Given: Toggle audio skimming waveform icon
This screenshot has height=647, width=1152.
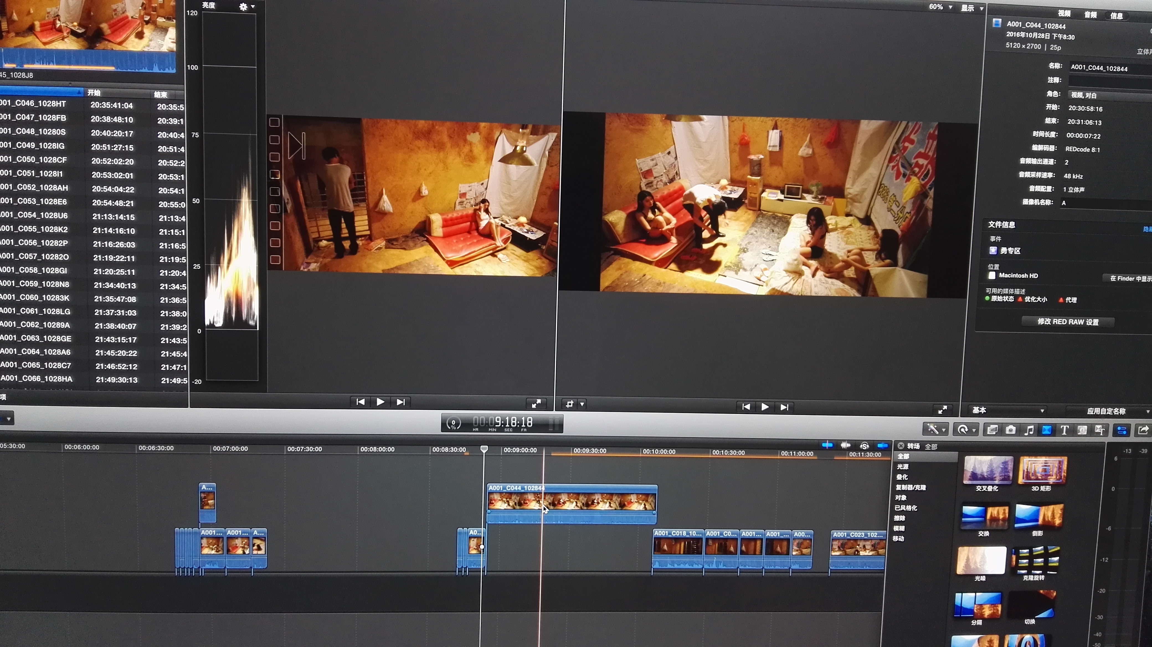Looking at the screenshot, I should coord(845,445).
